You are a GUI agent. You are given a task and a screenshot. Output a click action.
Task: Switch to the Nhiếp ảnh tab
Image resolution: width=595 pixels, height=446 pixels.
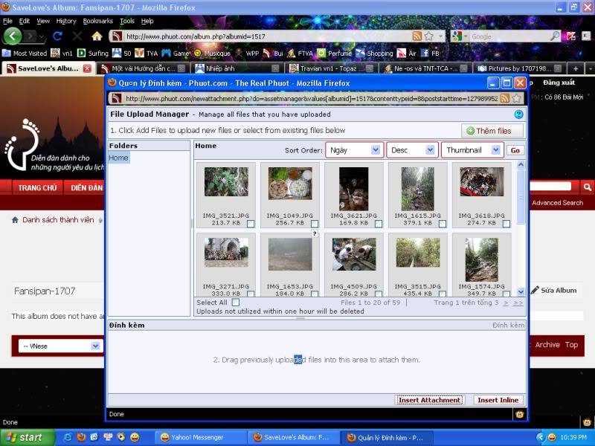[237, 68]
